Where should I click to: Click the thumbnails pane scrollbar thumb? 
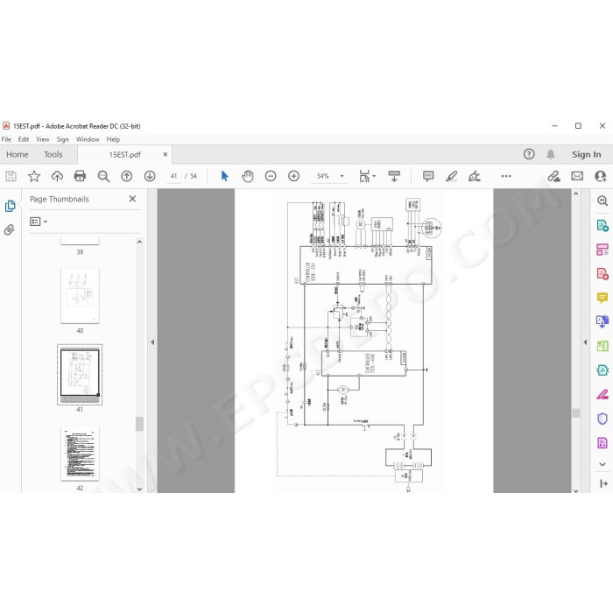pos(139,424)
